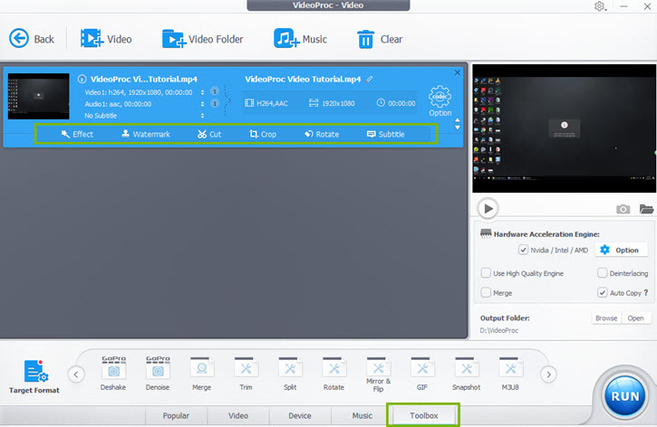Click the codec Option gear icon
Viewport: 657px width, 427px height.
440,98
